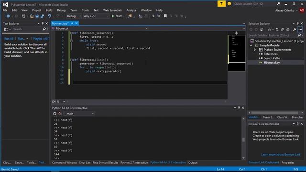
Task: Switch to the Command Window tab
Action: tap(65, 162)
